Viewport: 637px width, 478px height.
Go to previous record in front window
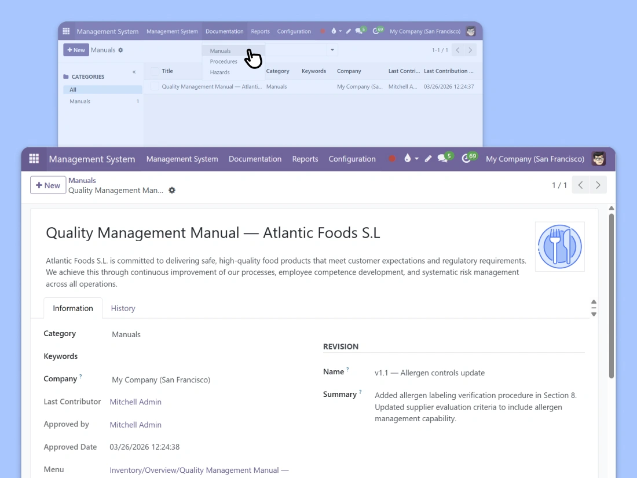click(x=580, y=185)
